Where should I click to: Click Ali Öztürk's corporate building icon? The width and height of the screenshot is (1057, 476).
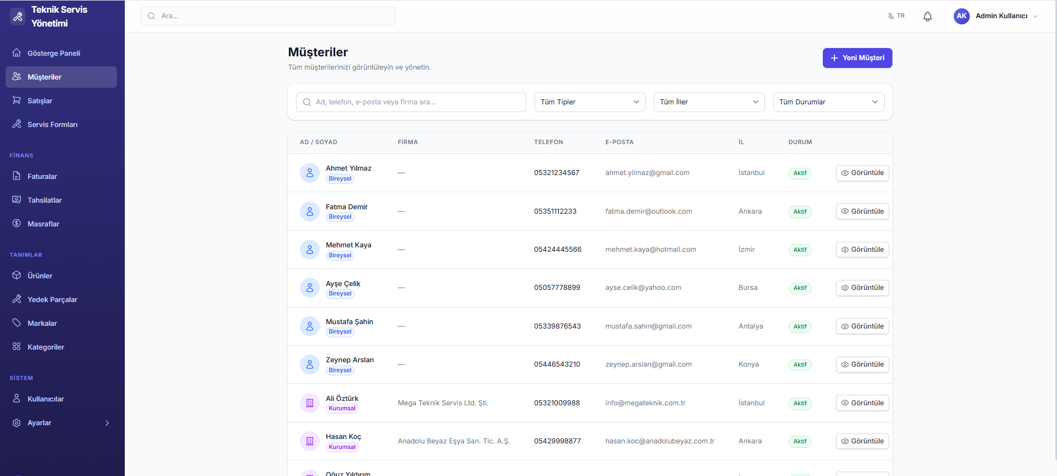pyautogui.click(x=309, y=403)
